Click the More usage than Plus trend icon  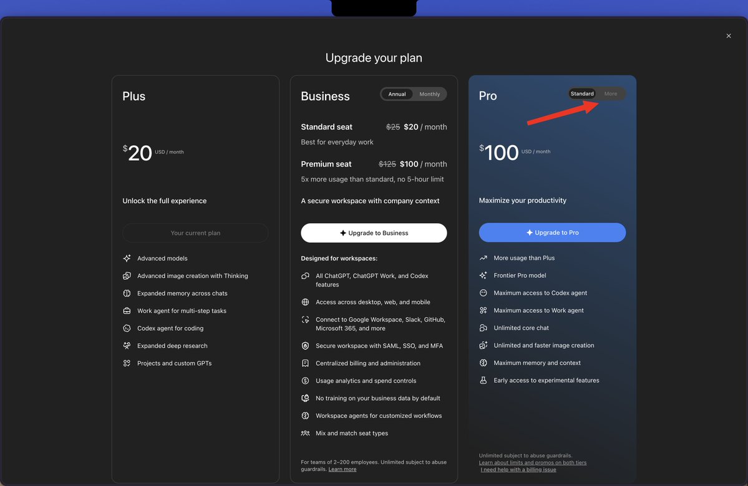[x=483, y=258]
